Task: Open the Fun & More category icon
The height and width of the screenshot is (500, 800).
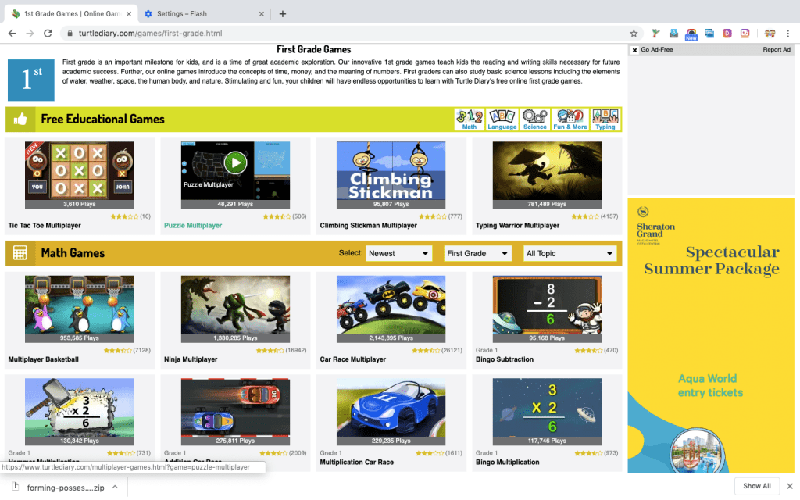Action: (x=570, y=119)
